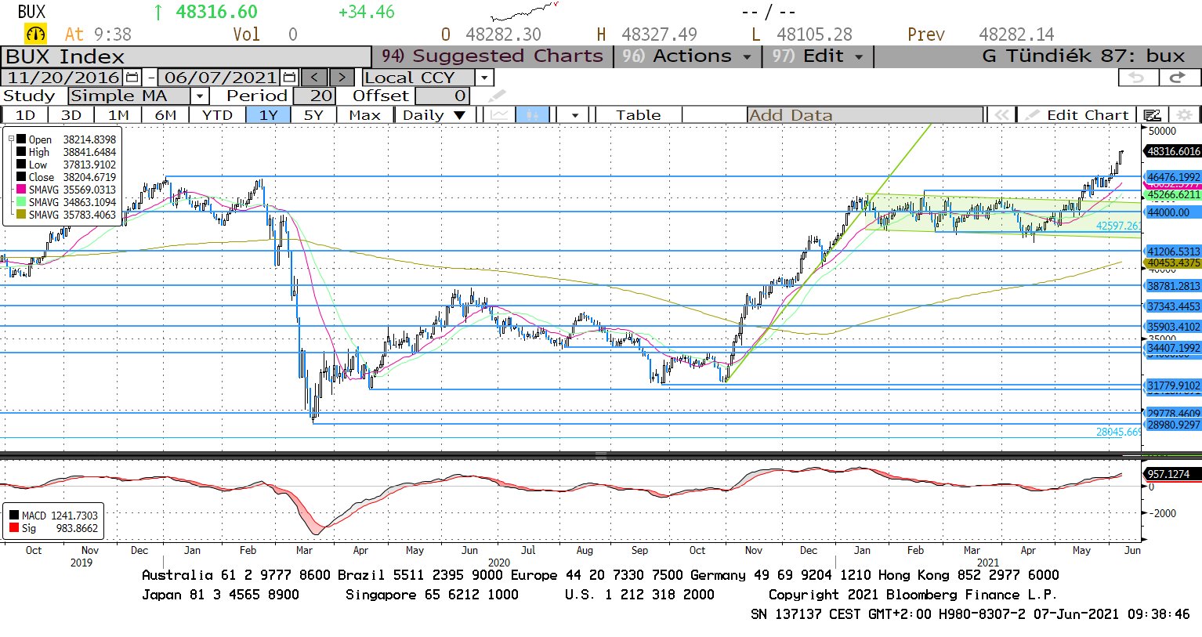Select the 1M range tab
This screenshot has width=1202, height=637.
point(118,115)
